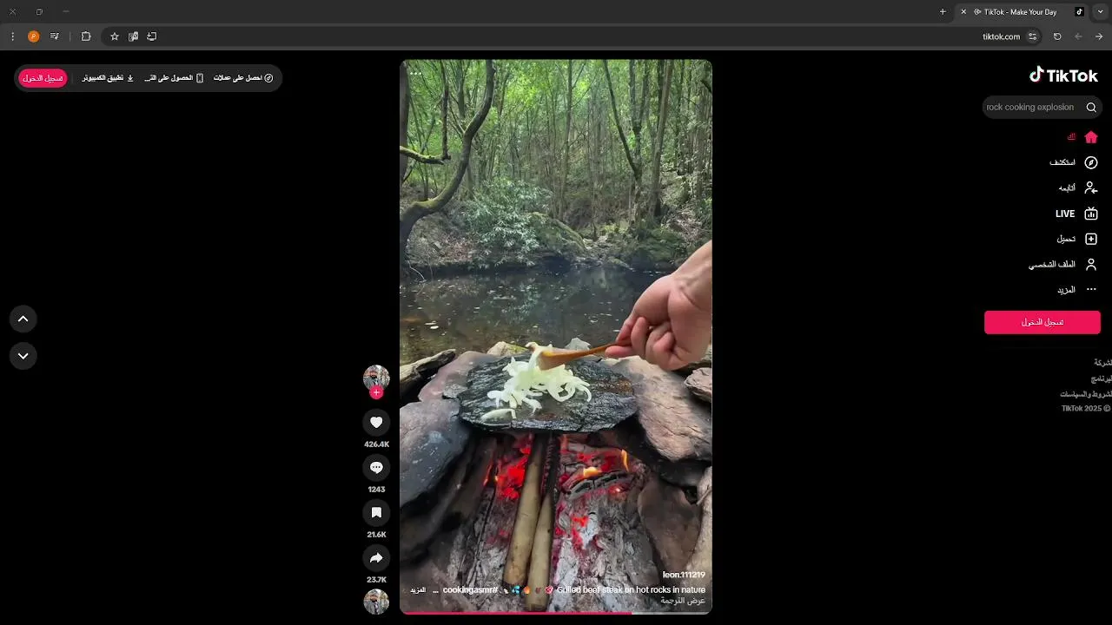Like the video with the heart icon

[376, 423]
